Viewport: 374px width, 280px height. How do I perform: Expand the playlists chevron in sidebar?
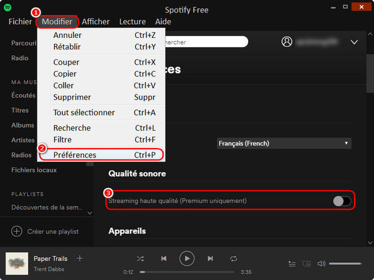90,213
